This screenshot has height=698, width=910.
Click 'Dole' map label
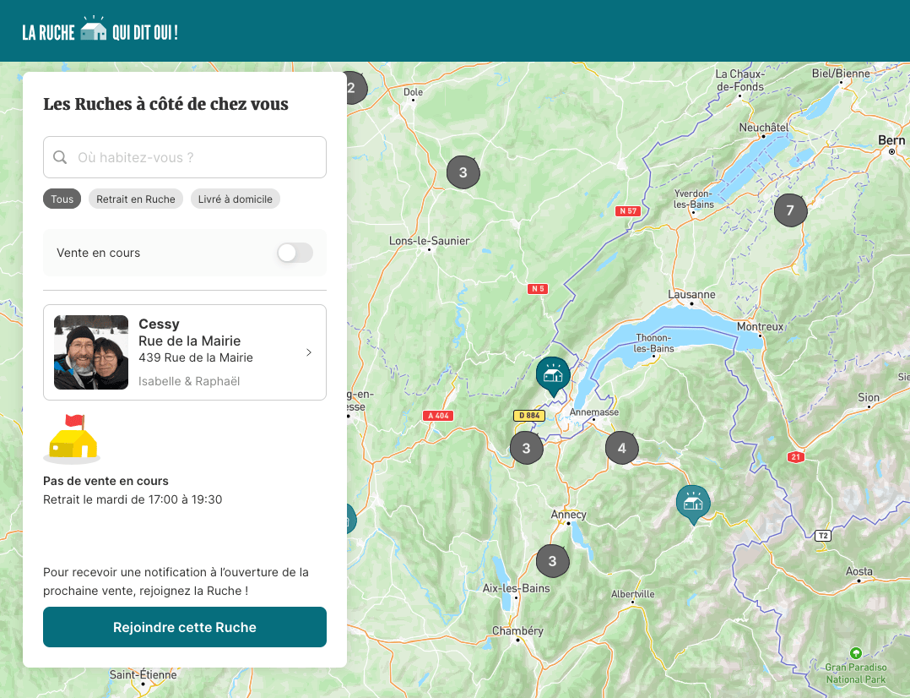(x=414, y=92)
